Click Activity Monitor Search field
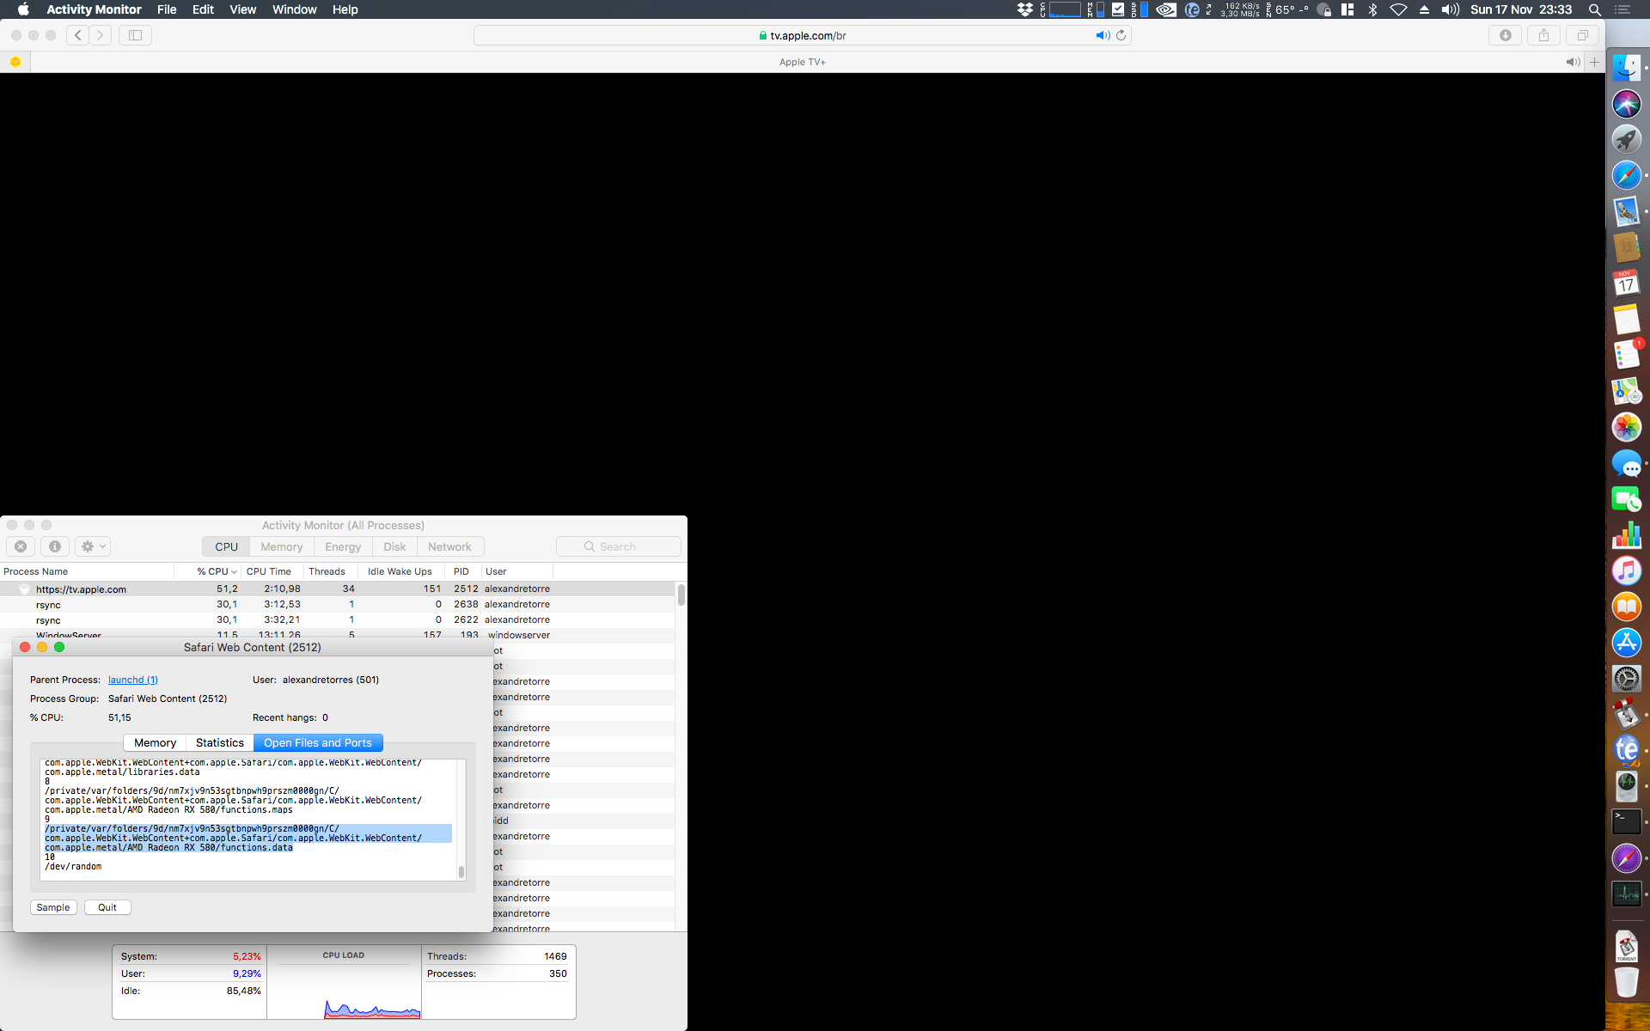Viewport: 1650px width, 1031px height. (619, 546)
